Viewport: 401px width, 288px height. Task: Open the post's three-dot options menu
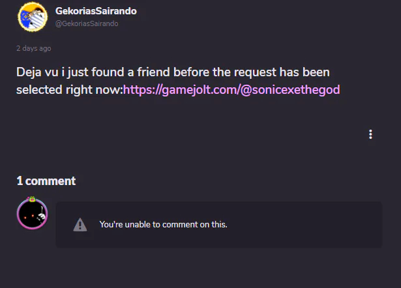pos(370,134)
